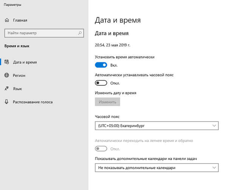Open the Язык settings page
The image size is (238, 190).
point(17,89)
